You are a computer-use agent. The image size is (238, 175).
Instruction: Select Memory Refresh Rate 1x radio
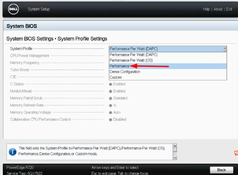pos(111,106)
